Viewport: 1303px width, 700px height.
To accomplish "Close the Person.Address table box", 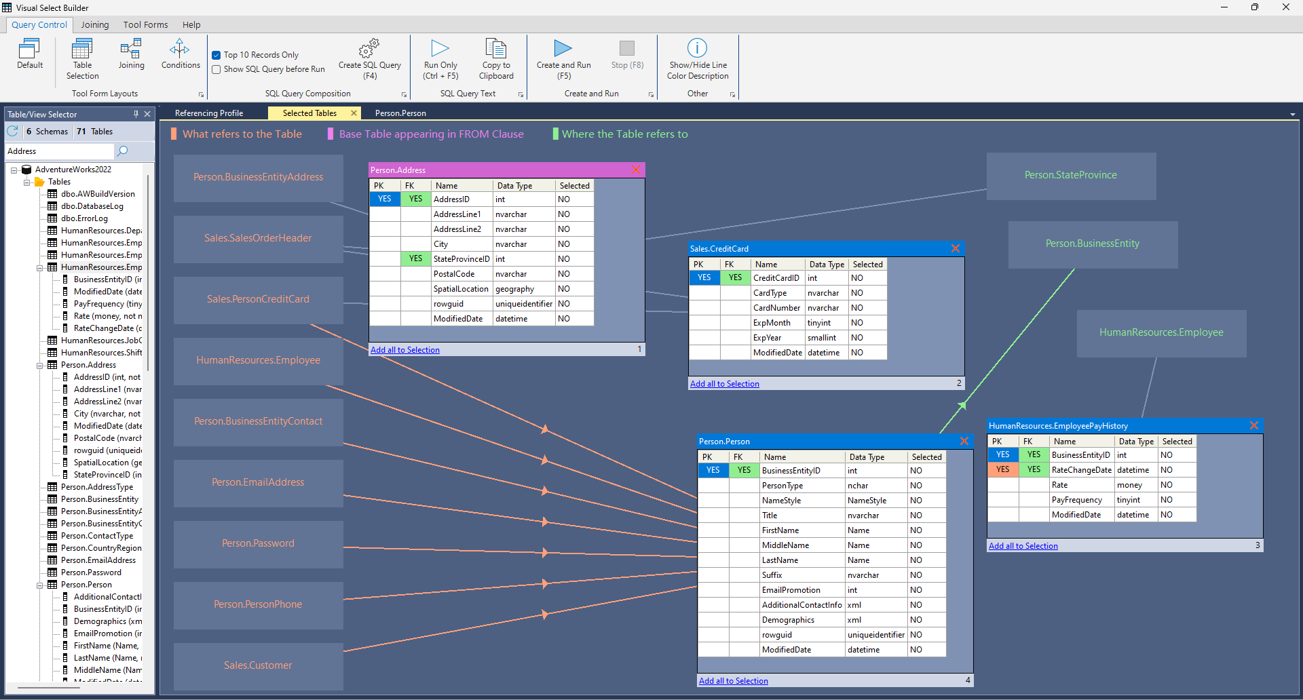I will 636,170.
